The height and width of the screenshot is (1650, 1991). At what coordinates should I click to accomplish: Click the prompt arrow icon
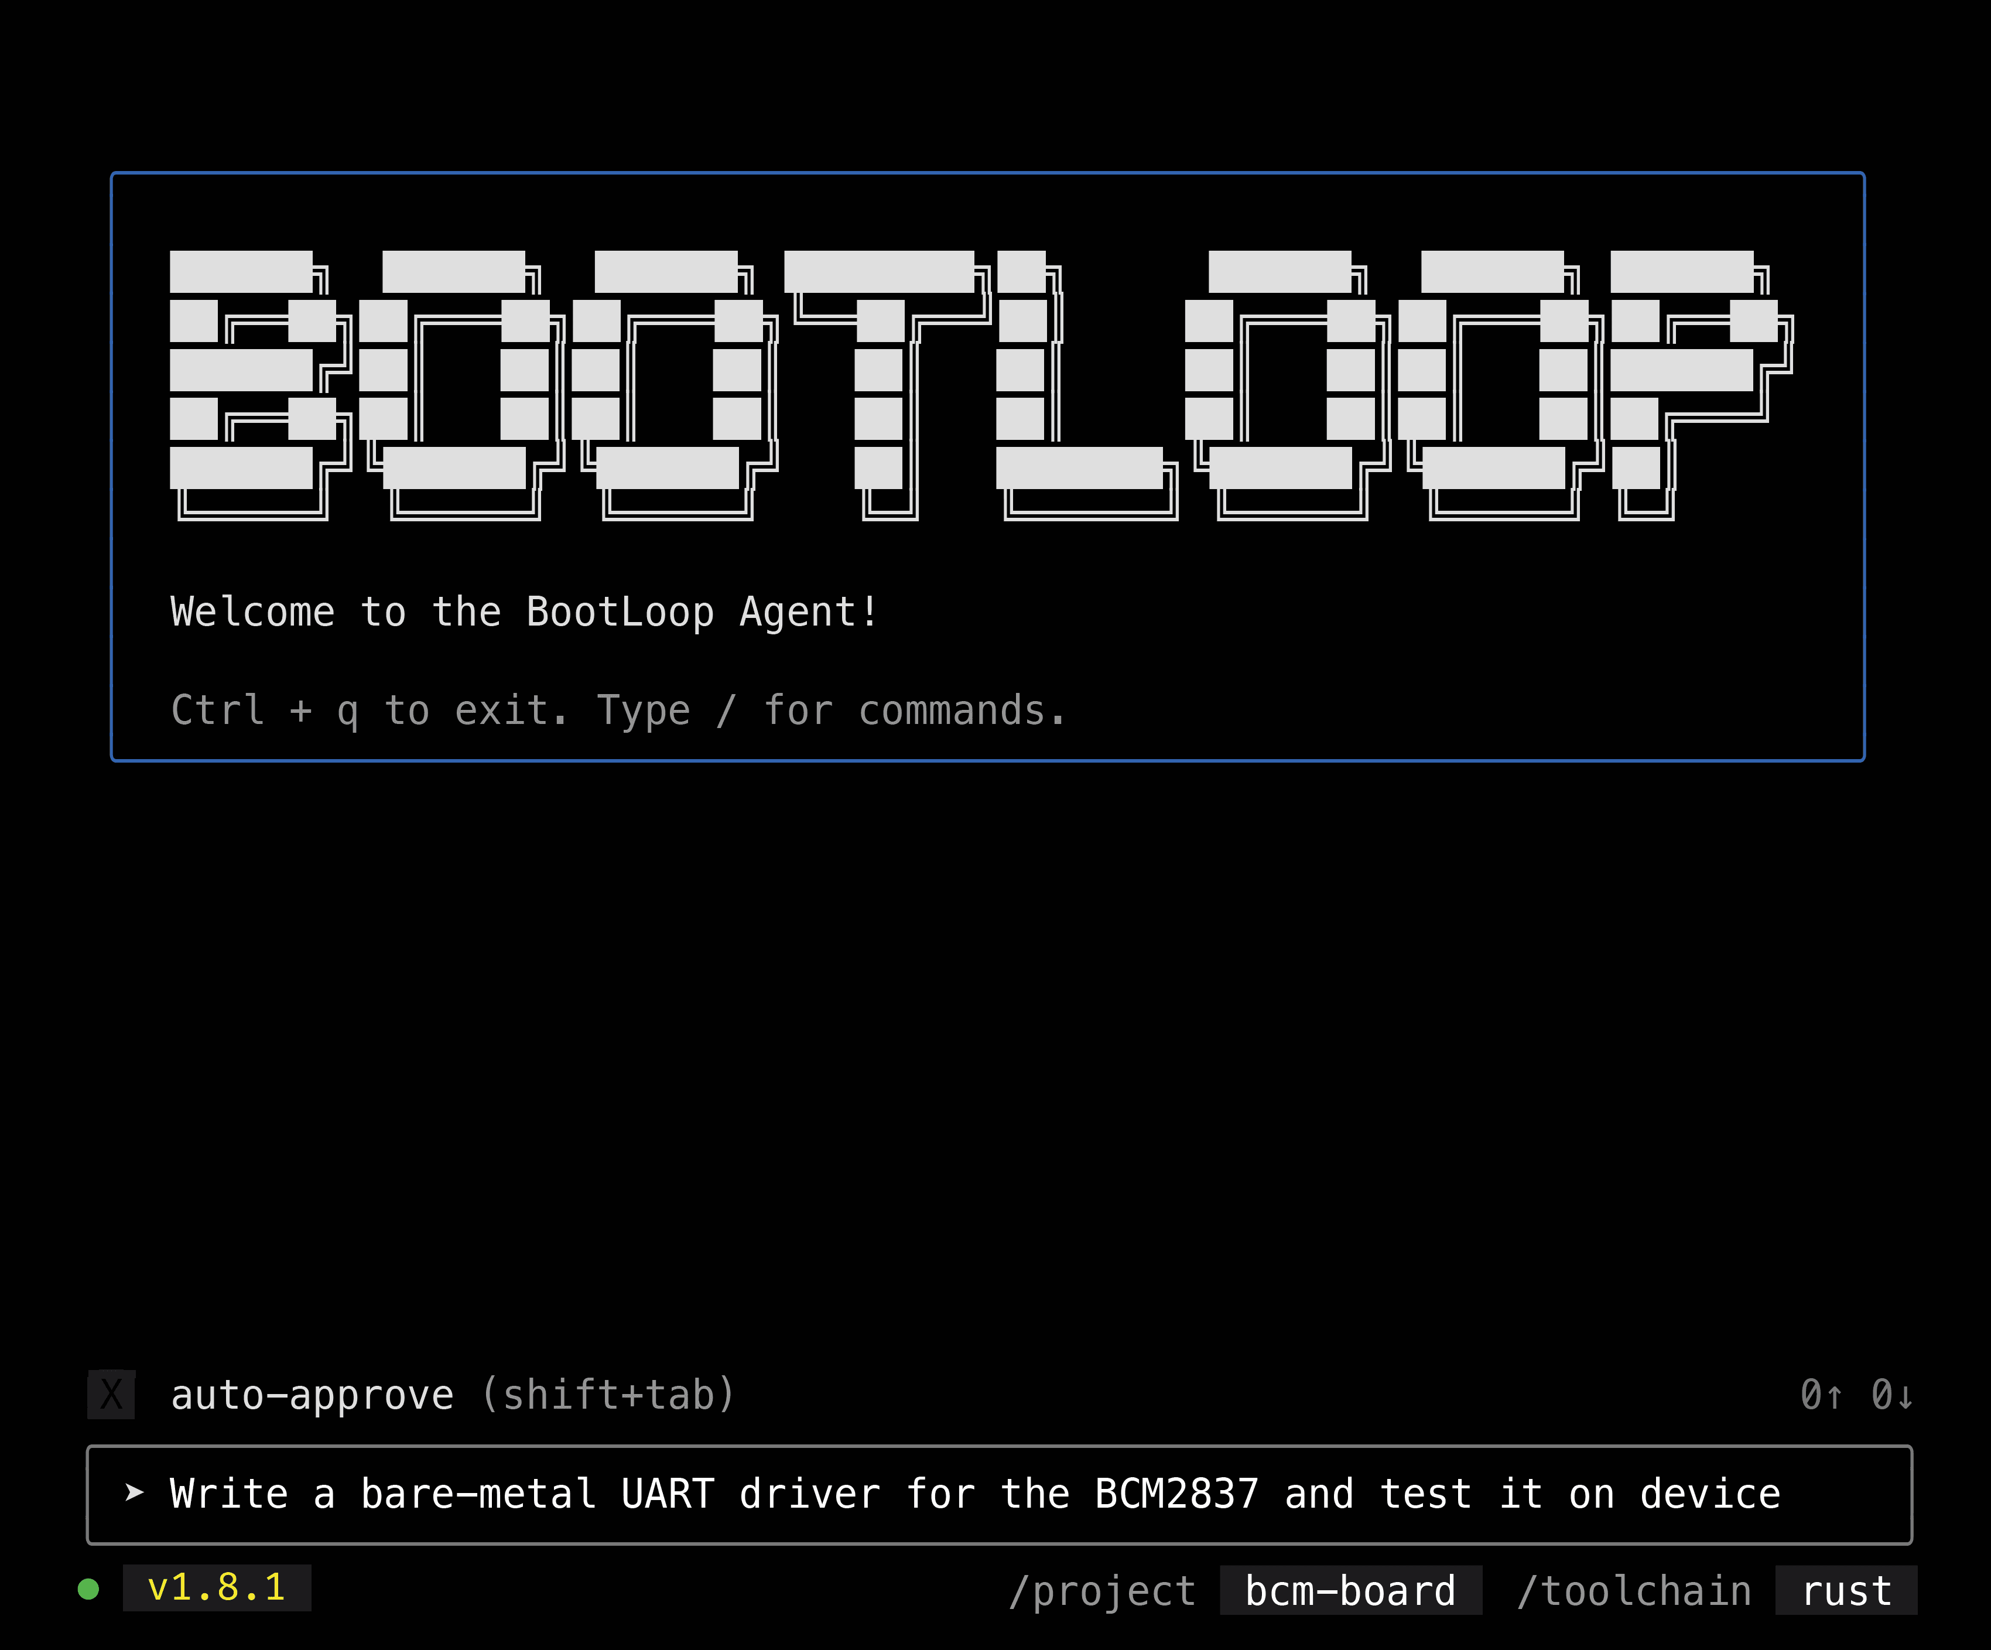[135, 1492]
